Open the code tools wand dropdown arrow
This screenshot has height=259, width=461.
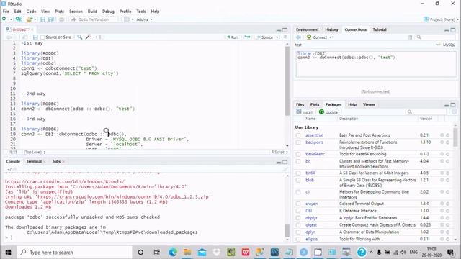94,37
